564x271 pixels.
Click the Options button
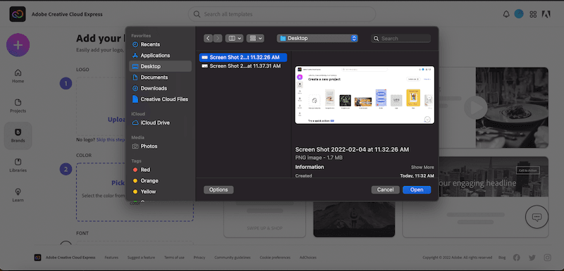coord(219,189)
